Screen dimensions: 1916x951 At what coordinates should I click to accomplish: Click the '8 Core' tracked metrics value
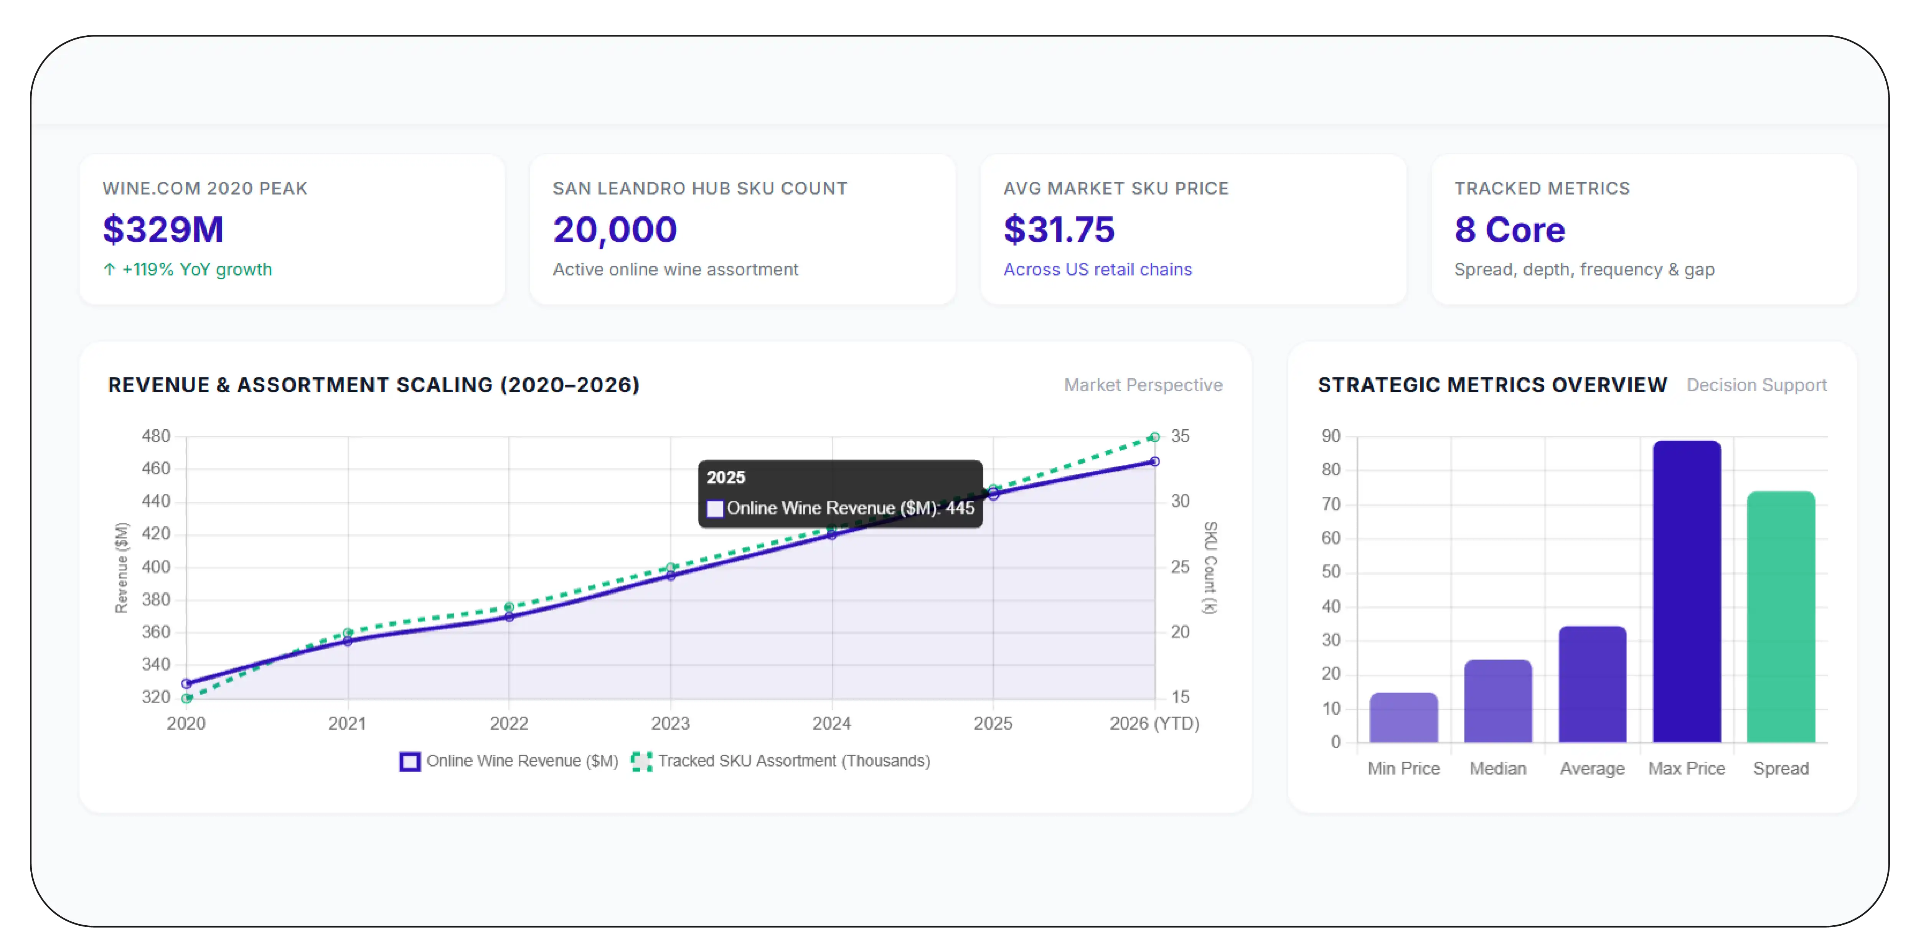pos(1510,229)
